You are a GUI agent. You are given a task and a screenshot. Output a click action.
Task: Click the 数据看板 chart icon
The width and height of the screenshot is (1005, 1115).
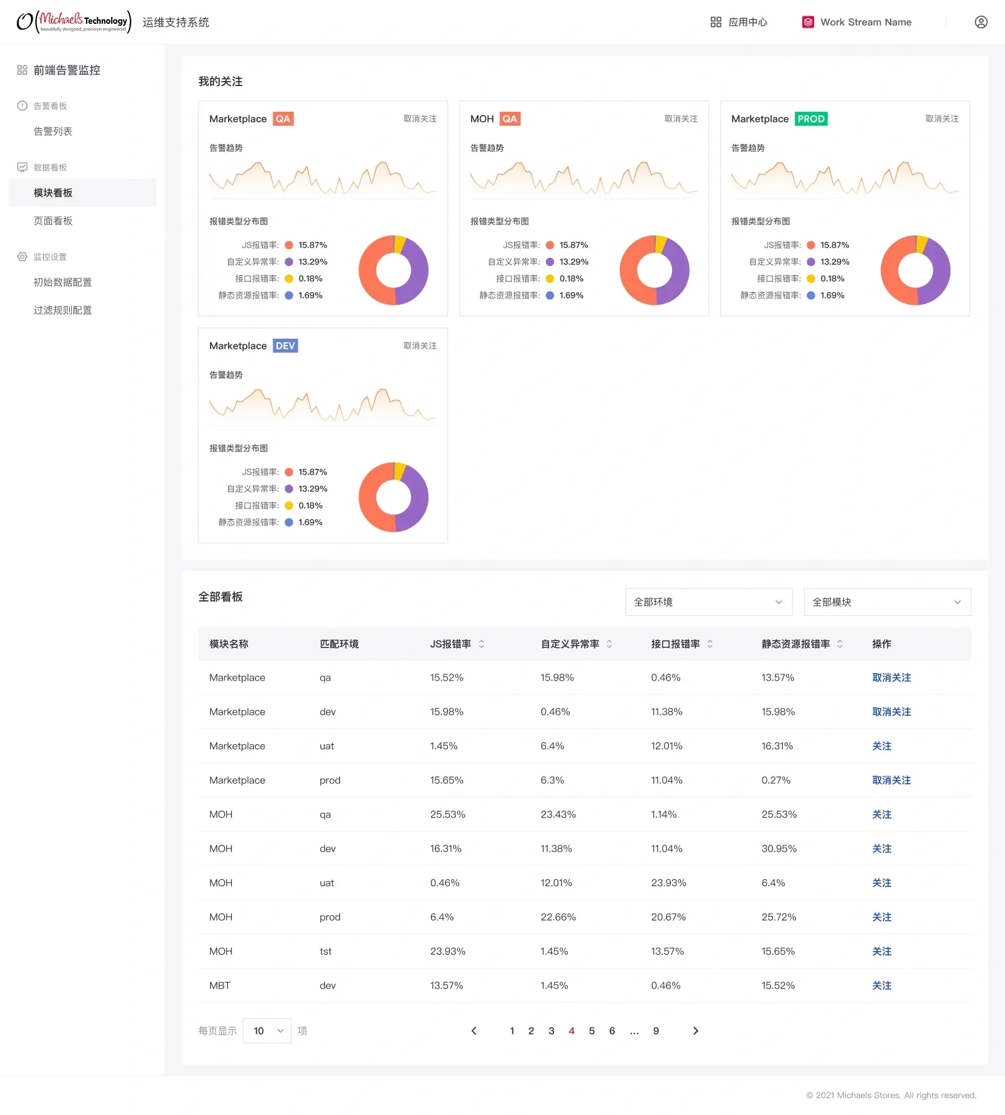tap(22, 167)
